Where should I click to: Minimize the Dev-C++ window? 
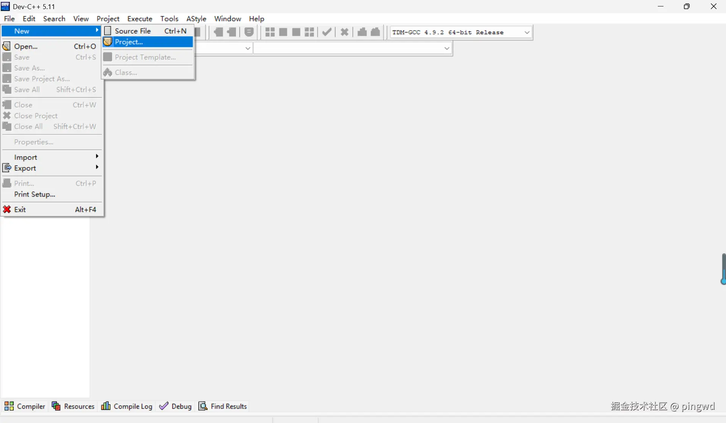tap(661, 6)
